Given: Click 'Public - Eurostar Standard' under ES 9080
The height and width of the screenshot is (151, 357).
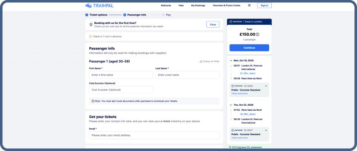Looking at the screenshot, I should (x=246, y=90).
